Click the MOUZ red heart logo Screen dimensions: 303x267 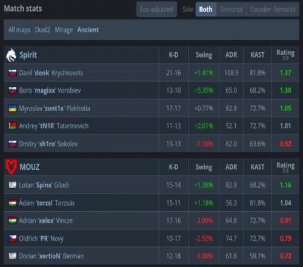11,167
